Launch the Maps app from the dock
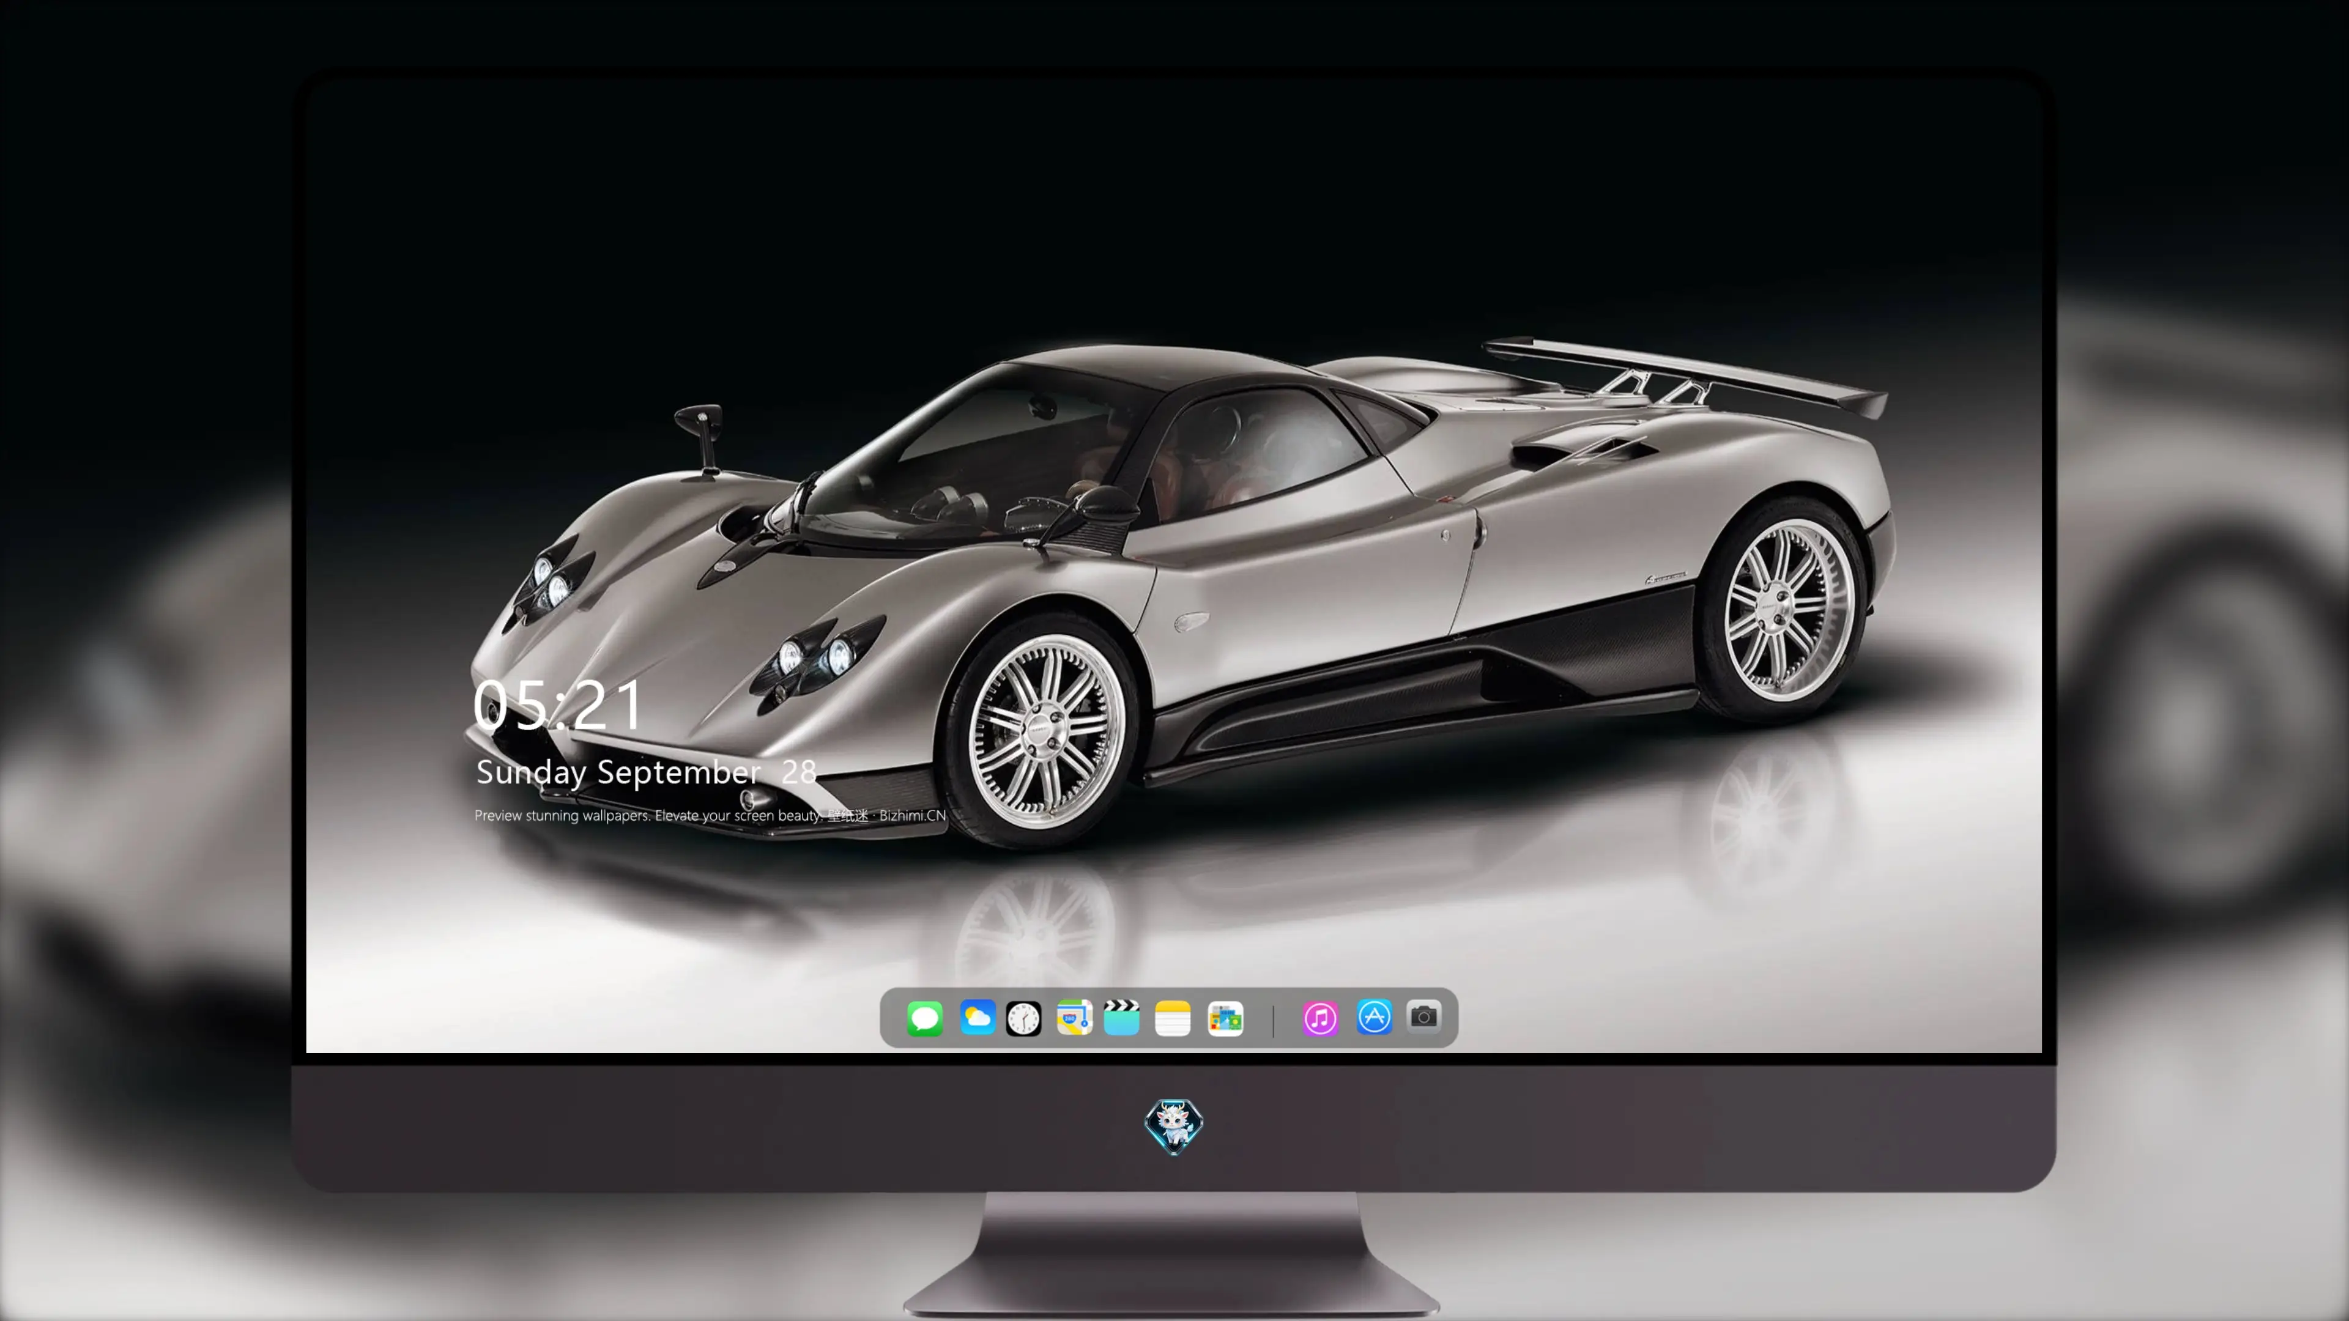The height and width of the screenshot is (1321, 2349). click(x=1074, y=1018)
